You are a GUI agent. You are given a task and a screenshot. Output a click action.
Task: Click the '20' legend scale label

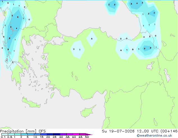pos(48,137)
